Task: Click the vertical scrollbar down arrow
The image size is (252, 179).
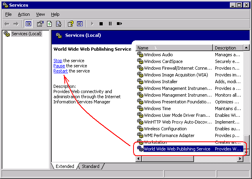Action: [x=246, y=152]
